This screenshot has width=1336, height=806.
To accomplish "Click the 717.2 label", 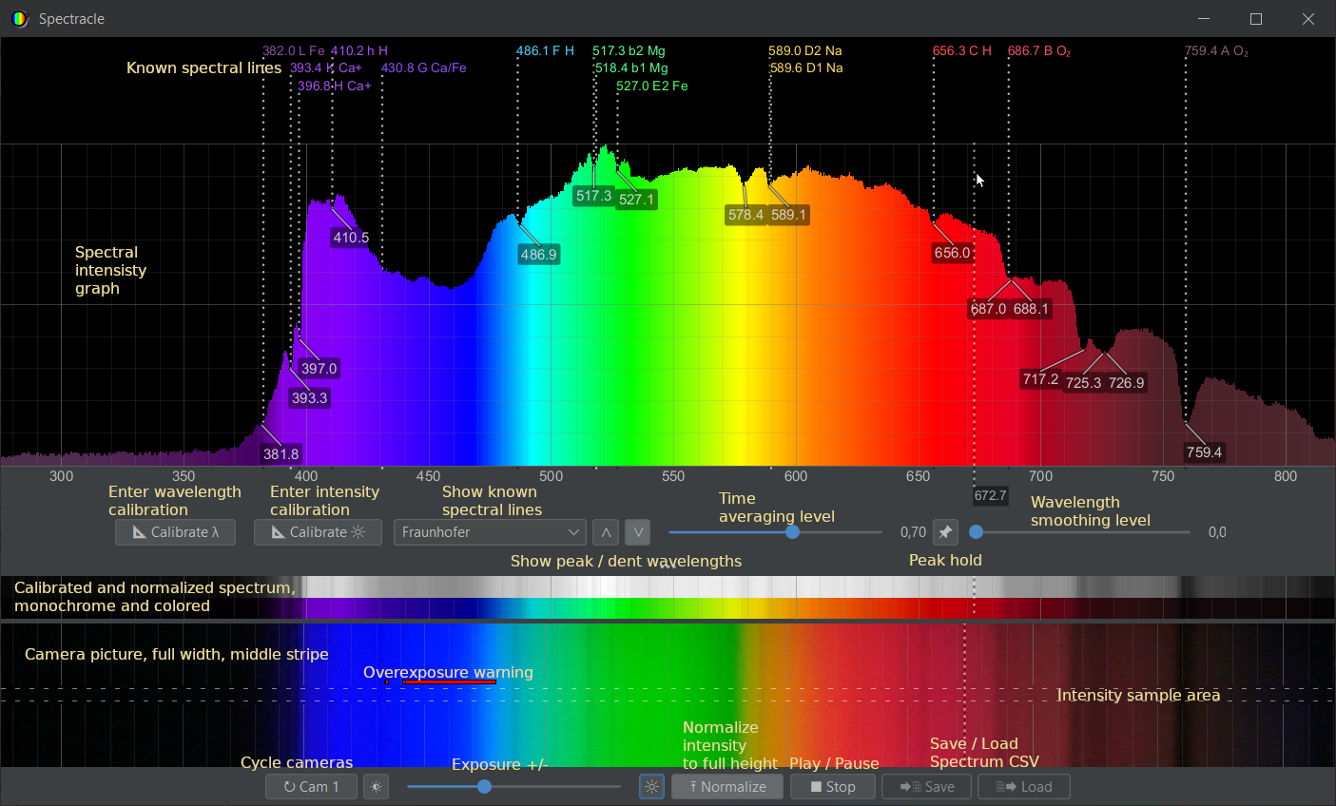I will coord(1040,379).
